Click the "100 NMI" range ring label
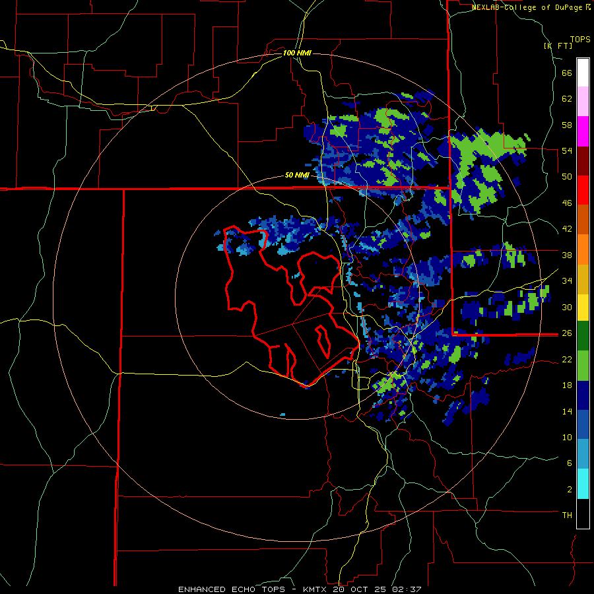Viewport: 594px width, 594px height. coord(297,53)
